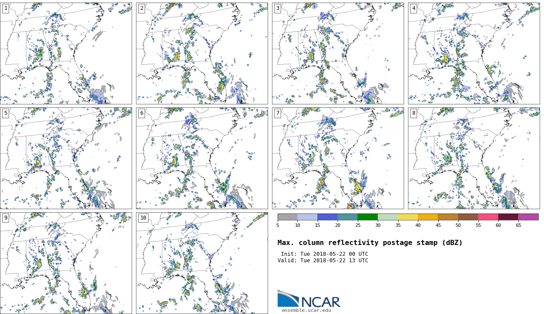Select the purple 65+ dBZ swatch
Screen dimensions: 544x314
(x=528, y=217)
